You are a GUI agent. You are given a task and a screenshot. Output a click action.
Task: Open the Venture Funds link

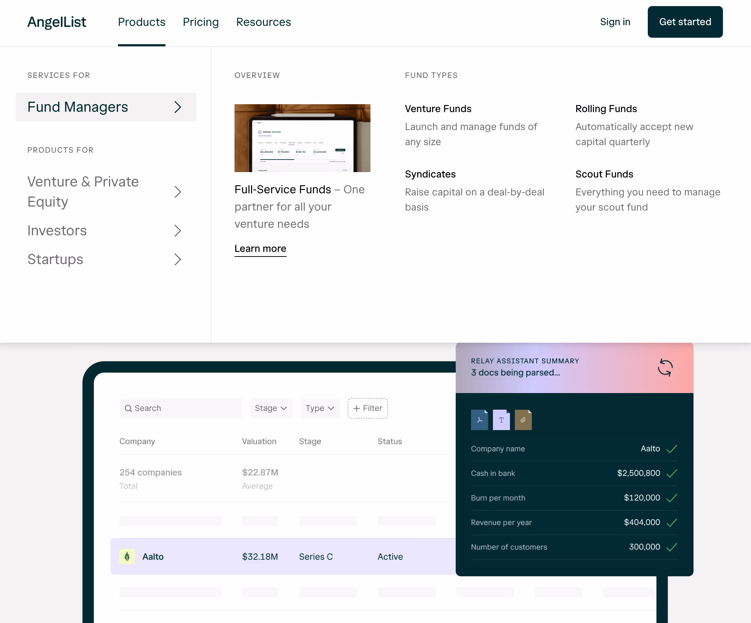(x=438, y=109)
